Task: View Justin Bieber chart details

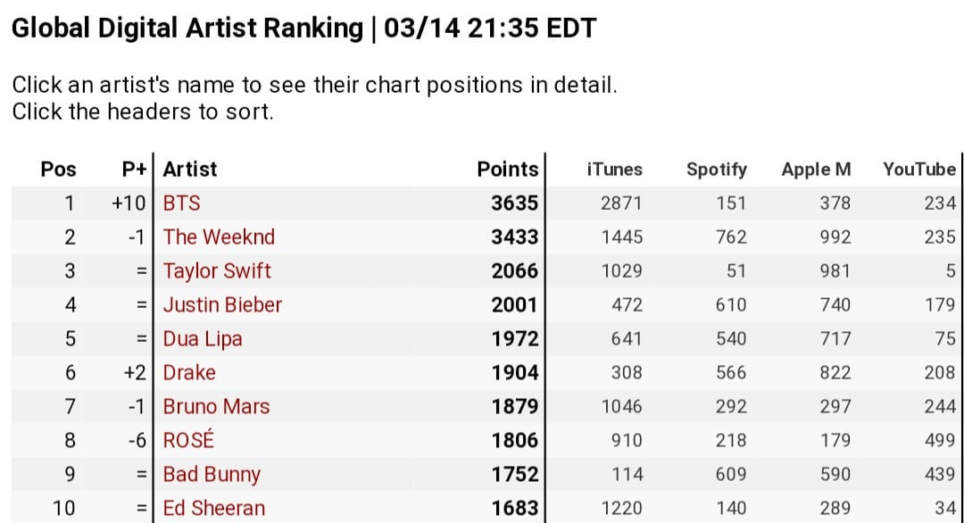Action: pos(222,305)
